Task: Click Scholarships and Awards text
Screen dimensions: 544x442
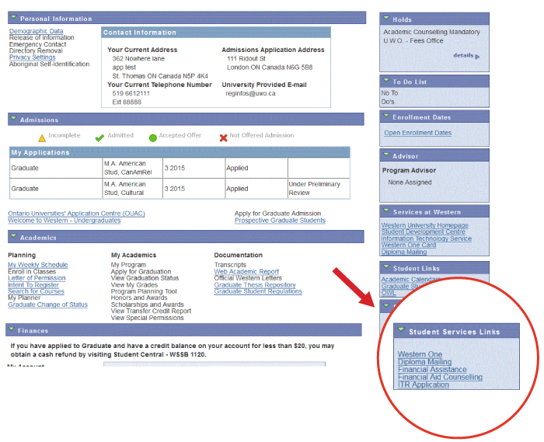Action: click(x=147, y=305)
